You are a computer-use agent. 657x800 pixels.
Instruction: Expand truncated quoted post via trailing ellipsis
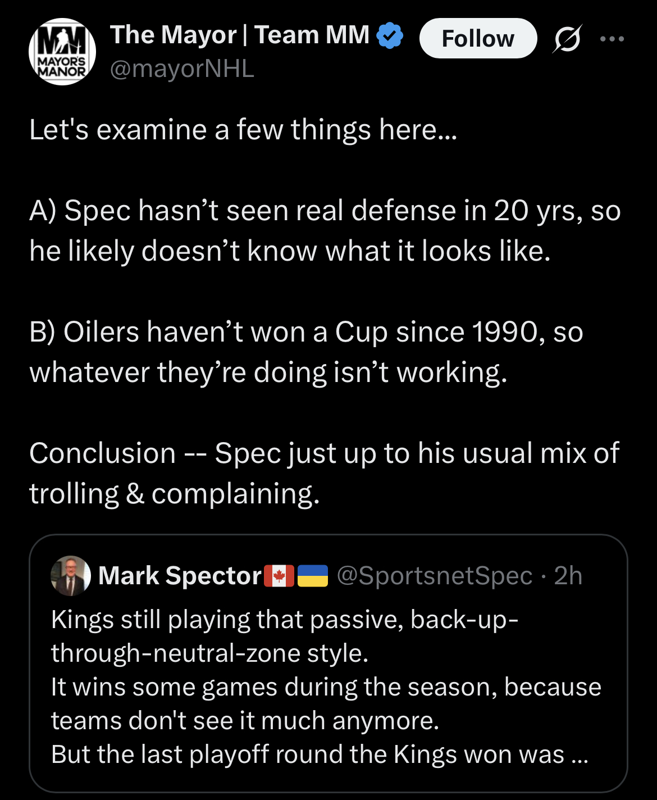[x=580, y=754]
